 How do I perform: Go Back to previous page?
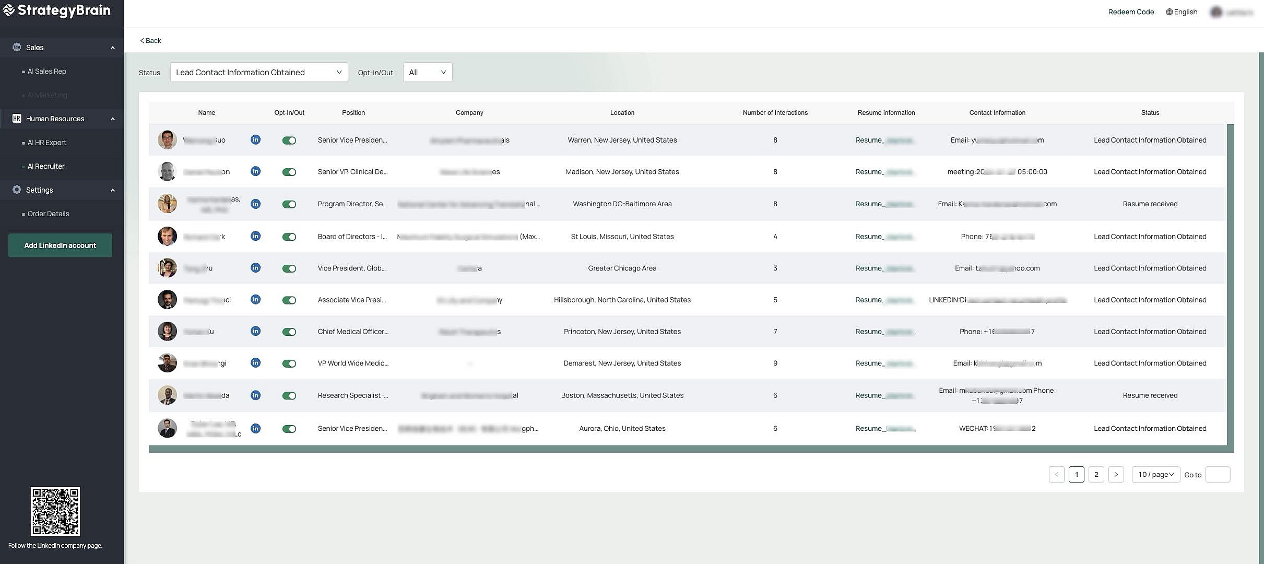(x=150, y=40)
